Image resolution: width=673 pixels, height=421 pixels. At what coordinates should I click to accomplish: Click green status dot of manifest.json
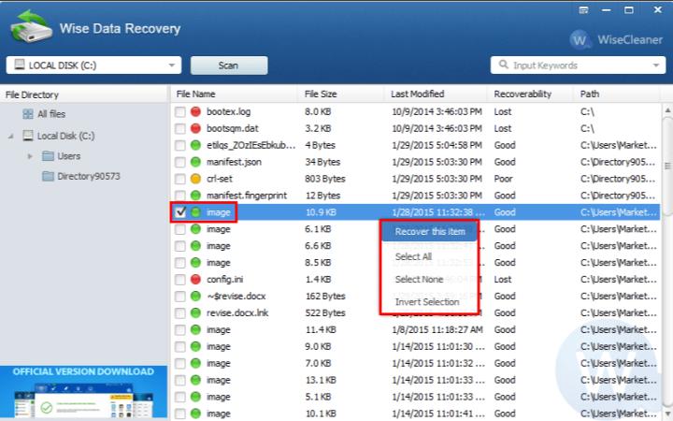195,162
